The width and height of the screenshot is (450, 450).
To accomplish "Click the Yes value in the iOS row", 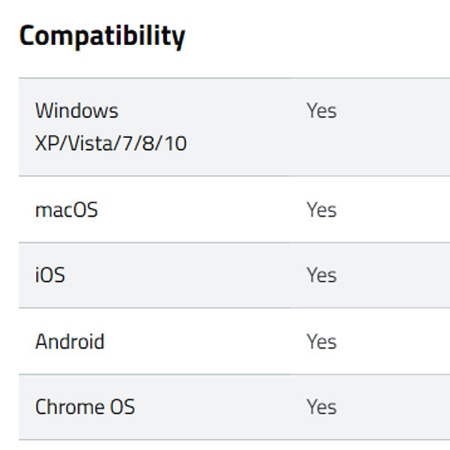I will 321,275.
